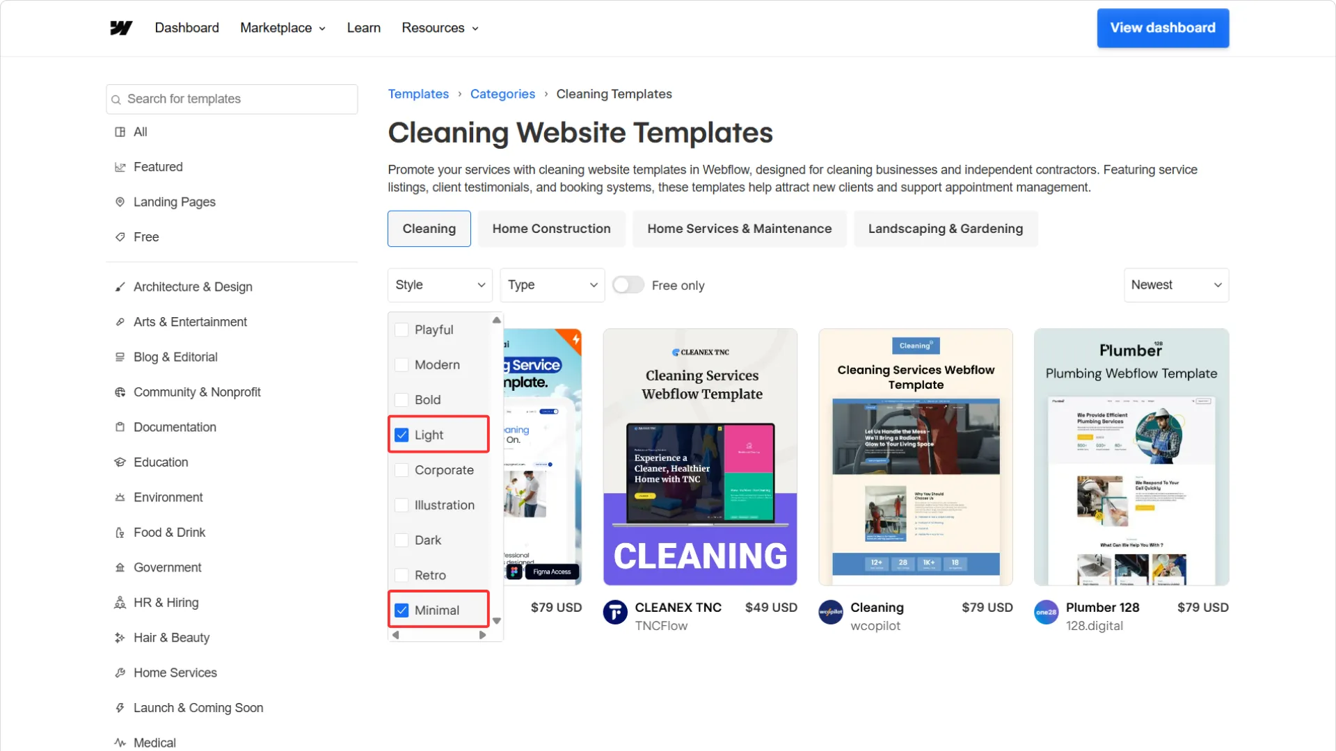Check the Corporate style checkbox
Image resolution: width=1336 pixels, height=751 pixels.
[401, 470]
